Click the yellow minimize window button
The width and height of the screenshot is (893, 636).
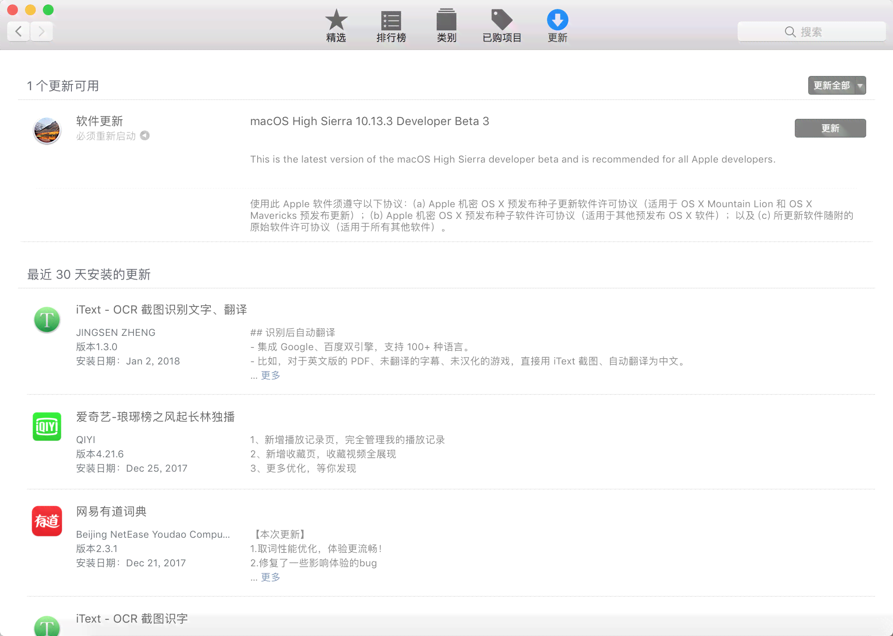point(30,10)
